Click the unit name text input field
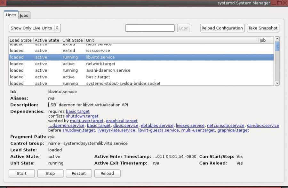This screenshot has width=288, height=188. 150,28
